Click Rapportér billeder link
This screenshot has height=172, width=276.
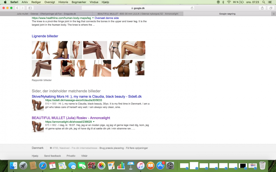point(42,80)
